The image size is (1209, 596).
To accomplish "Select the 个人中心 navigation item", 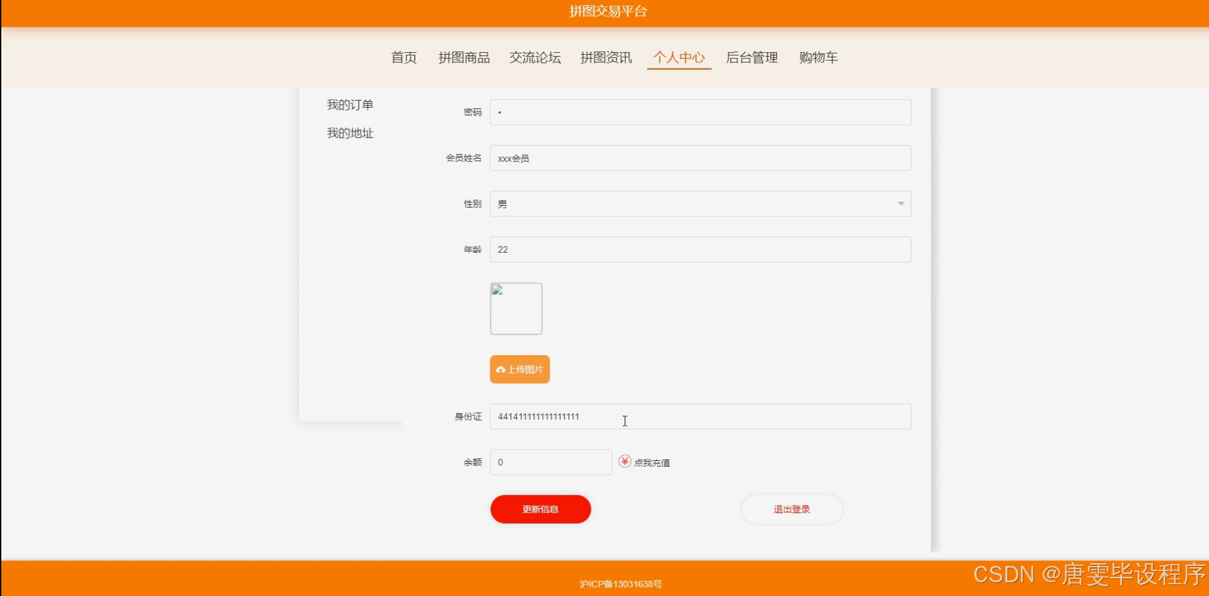I will pyautogui.click(x=679, y=57).
